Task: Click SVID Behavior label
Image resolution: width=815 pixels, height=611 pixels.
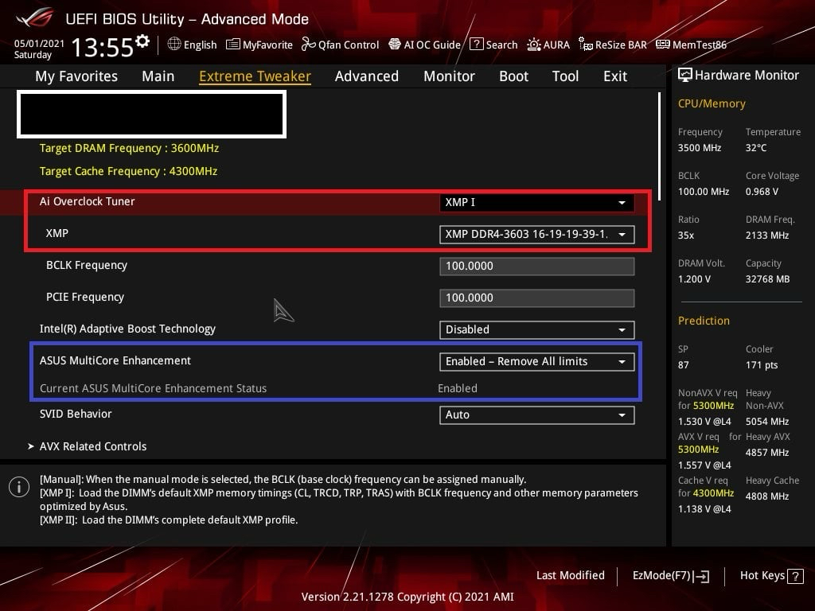Action: (x=76, y=414)
